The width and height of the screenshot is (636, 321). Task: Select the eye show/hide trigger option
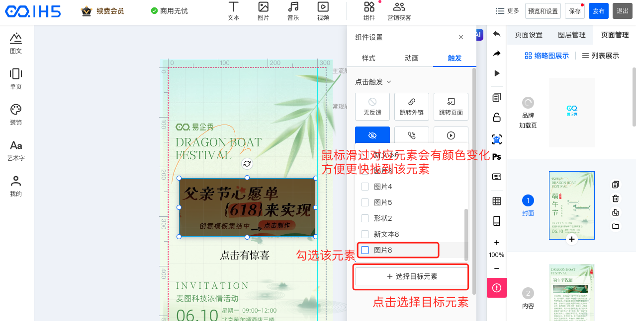point(372,135)
